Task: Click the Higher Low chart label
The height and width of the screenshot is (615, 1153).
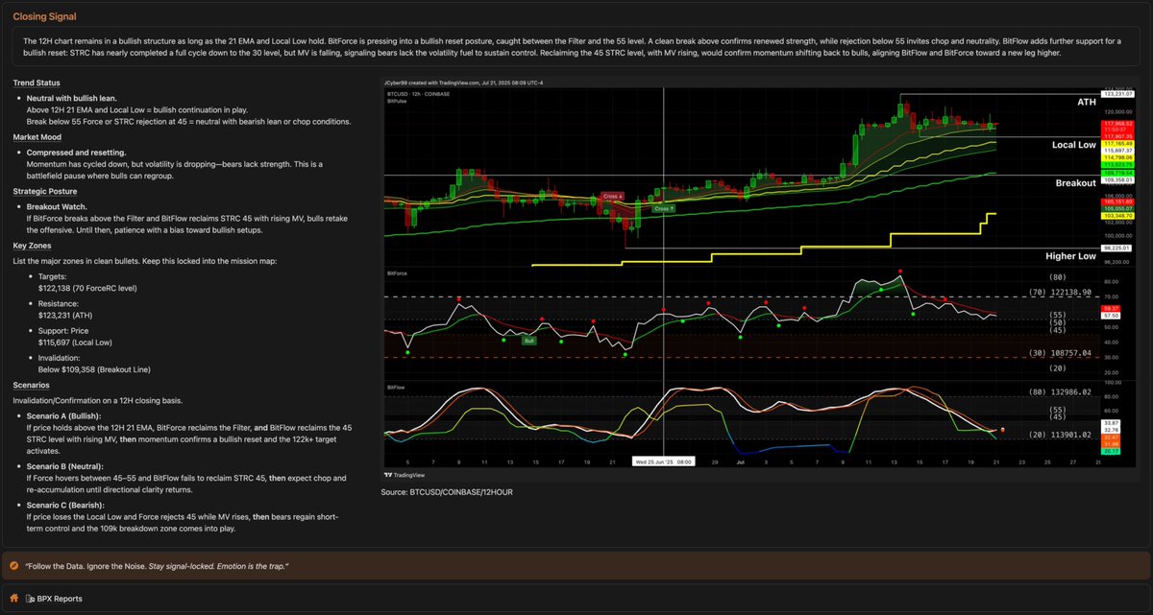Action: pos(1071,257)
